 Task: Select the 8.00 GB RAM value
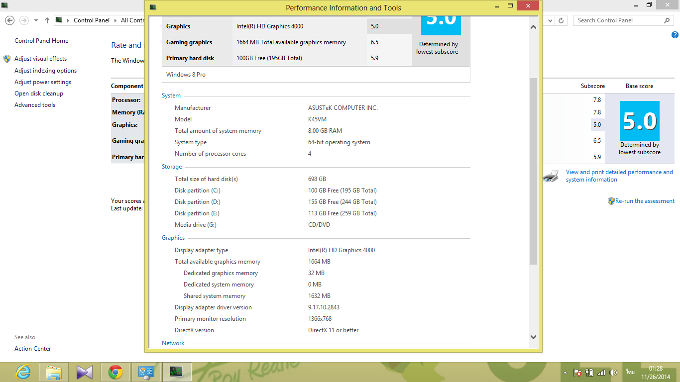click(x=325, y=131)
